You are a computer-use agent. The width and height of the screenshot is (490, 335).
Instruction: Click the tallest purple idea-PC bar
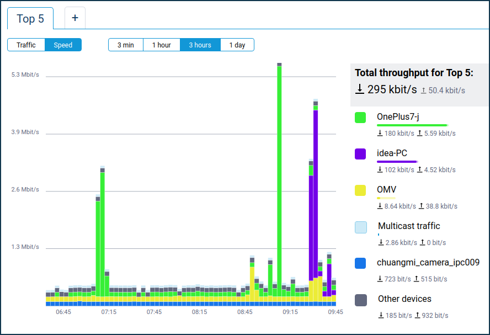(316, 194)
